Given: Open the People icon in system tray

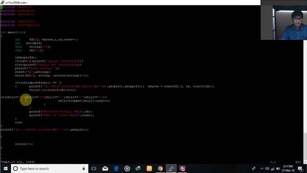Looking at the screenshot, I should coord(254,169).
